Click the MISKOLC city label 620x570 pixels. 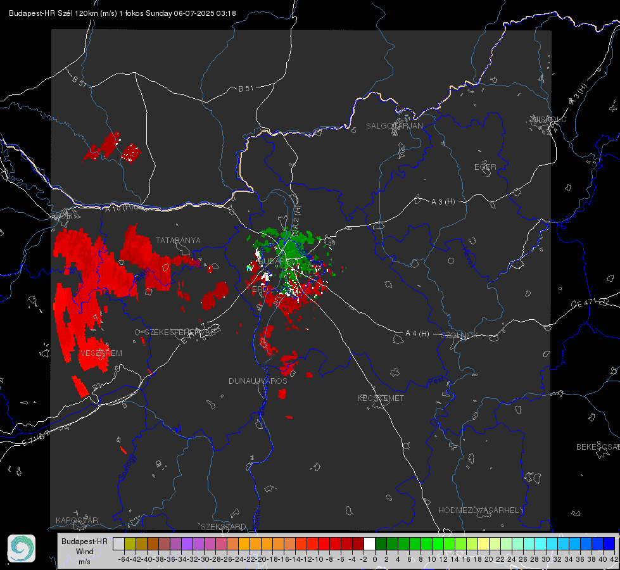[x=549, y=119]
